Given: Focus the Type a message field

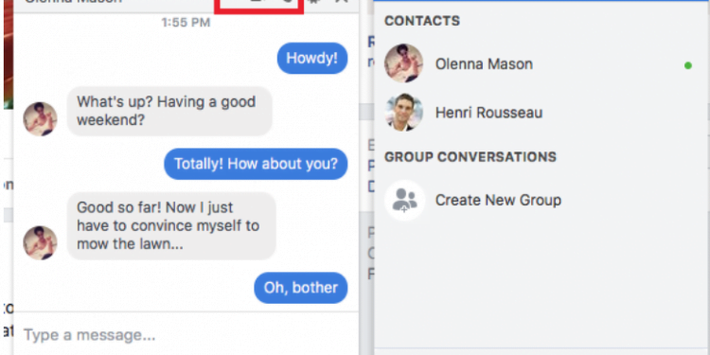Looking at the screenshot, I should tap(186, 335).
